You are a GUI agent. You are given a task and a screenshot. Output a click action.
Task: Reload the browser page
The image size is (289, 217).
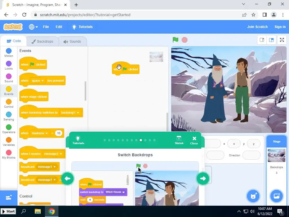pyautogui.click(x=24, y=15)
